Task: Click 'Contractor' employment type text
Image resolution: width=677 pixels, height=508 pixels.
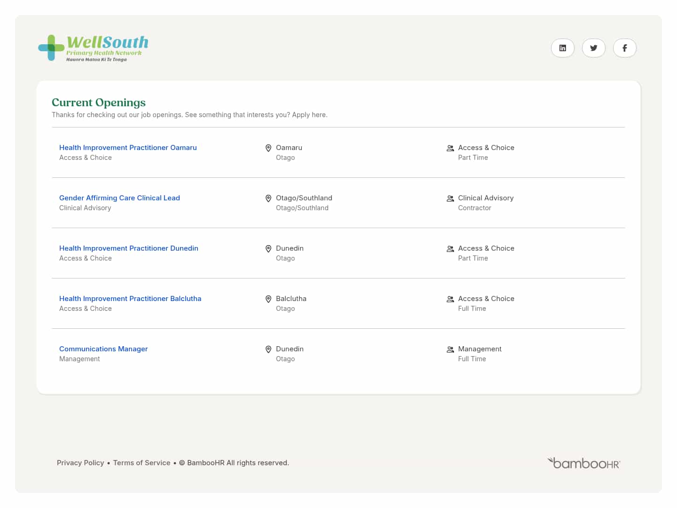Action: coord(475,208)
